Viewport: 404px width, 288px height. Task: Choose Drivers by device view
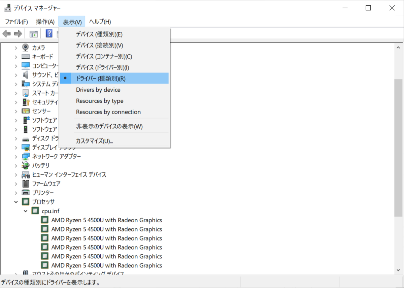point(114,90)
